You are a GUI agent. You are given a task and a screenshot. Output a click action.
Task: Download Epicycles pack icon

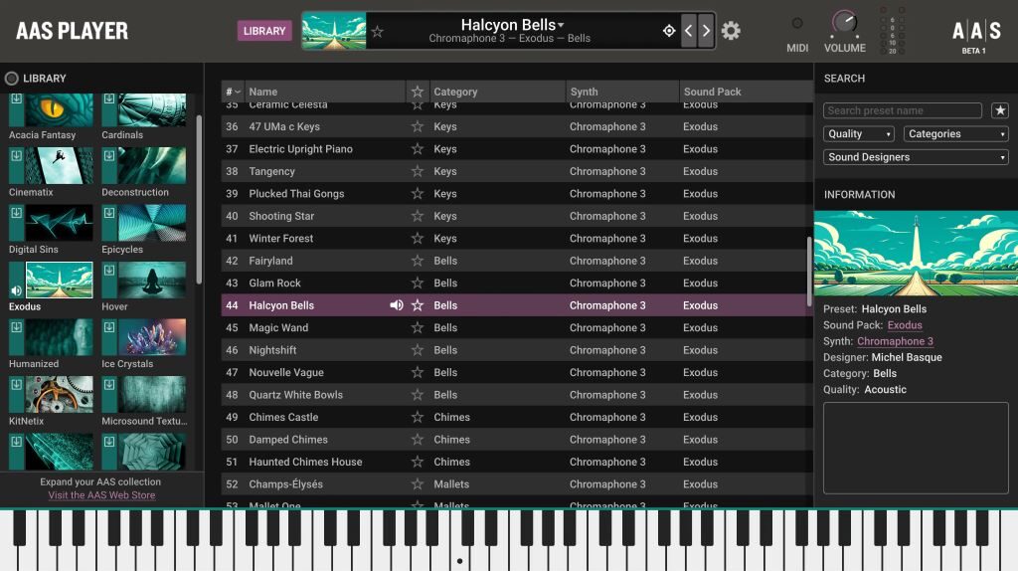pos(109,213)
